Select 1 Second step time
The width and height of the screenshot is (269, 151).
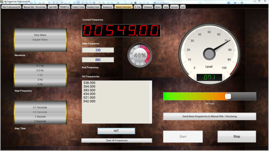40,117
